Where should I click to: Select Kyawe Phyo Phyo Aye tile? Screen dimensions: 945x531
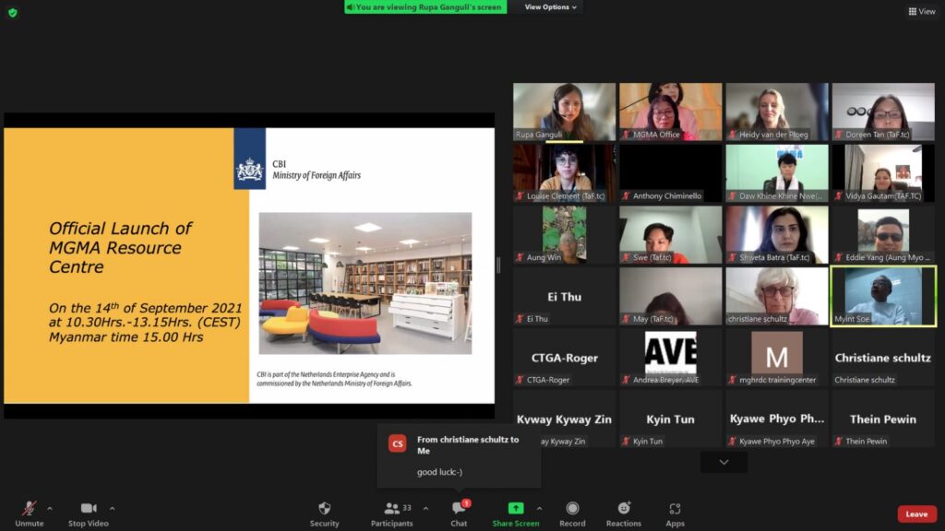coord(777,419)
